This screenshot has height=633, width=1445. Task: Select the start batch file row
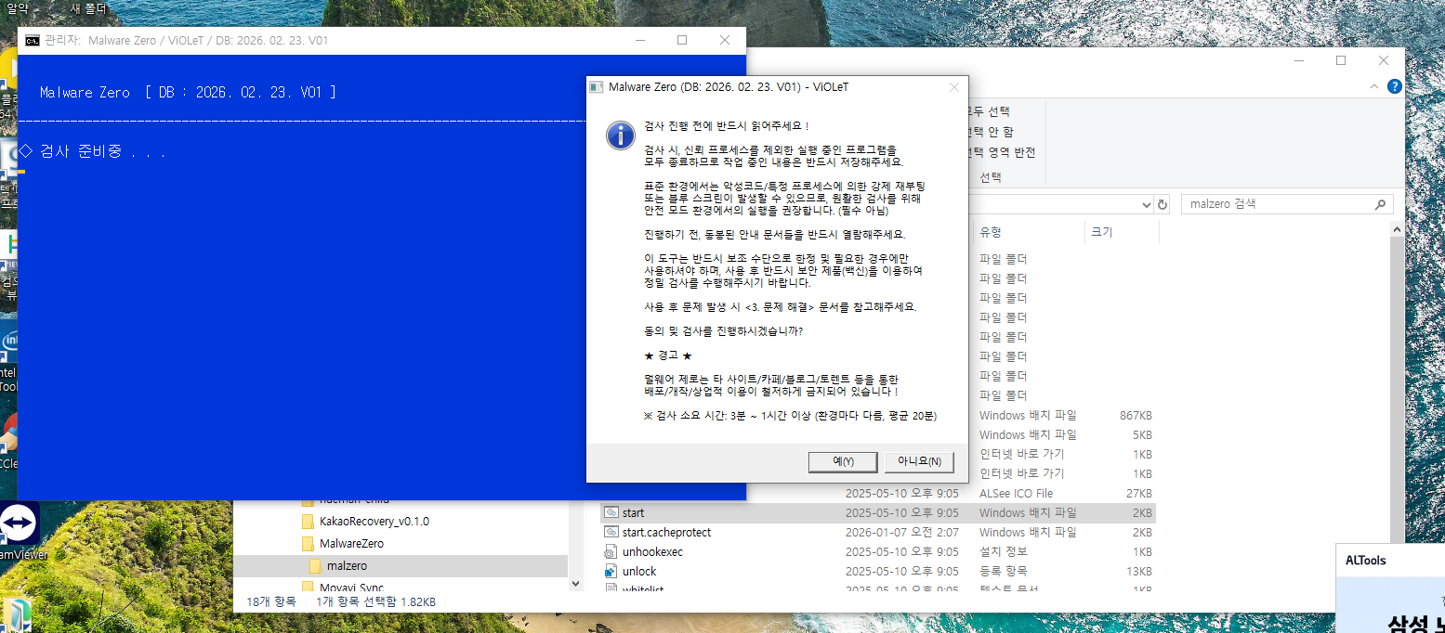878,512
